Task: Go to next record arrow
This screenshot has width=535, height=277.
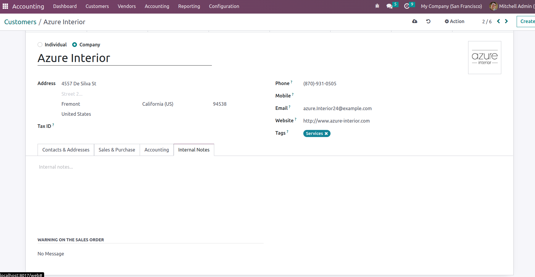Action: point(506,21)
